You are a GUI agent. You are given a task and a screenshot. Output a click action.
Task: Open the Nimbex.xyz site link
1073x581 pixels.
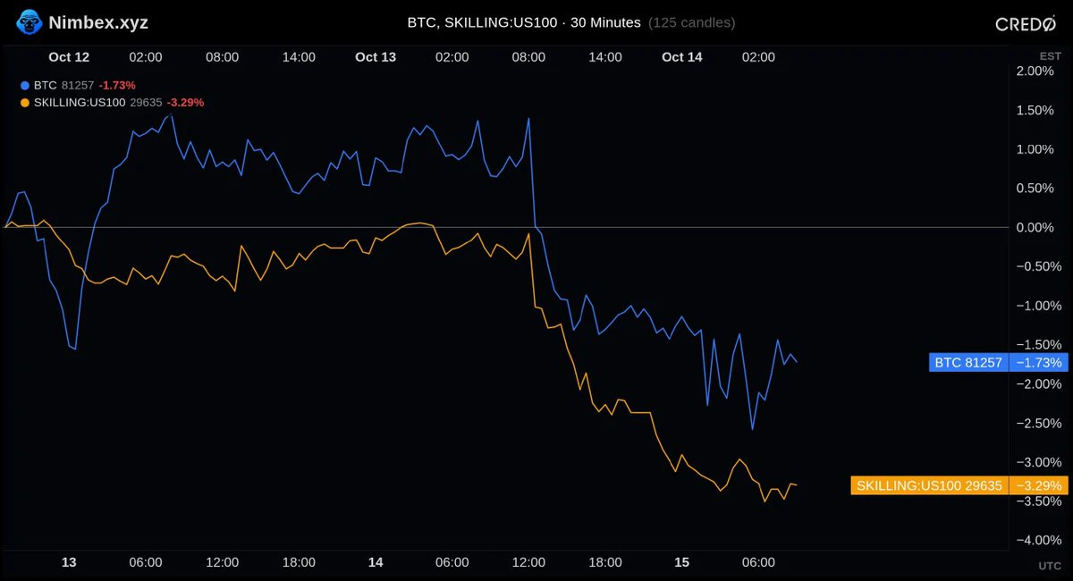click(98, 22)
